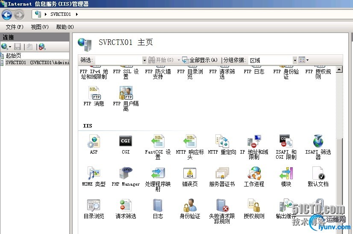Open default document (默认文档) icon
353x234 pixels.
[318, 177]
